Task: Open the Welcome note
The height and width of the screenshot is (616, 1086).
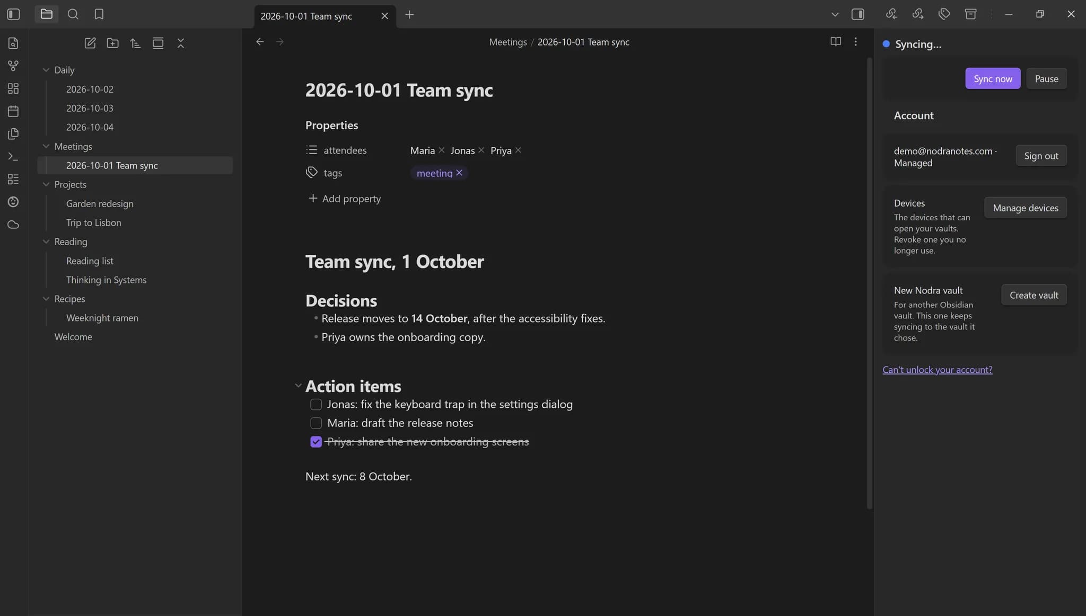Action: click(x=73, y=337)
